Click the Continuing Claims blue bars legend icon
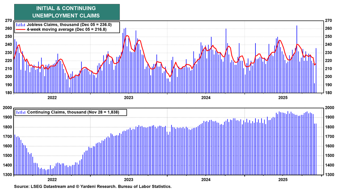Screen dimensions: 337x190 click(21, 112)
